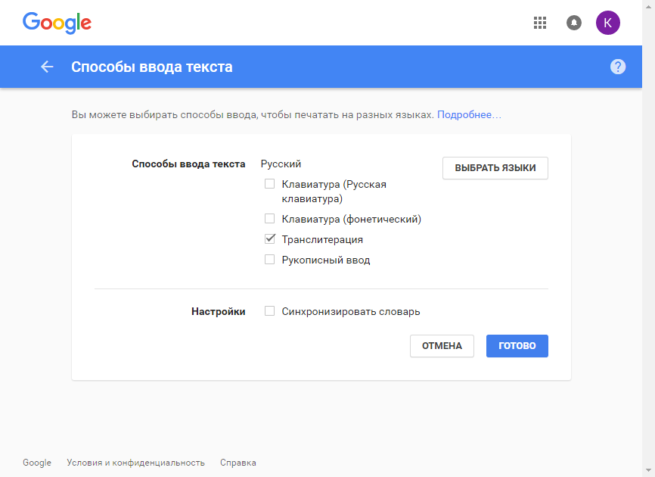Click the ОТМЕНА button
The width and height of the screenshot is (655, 477).
coord(442,346)
